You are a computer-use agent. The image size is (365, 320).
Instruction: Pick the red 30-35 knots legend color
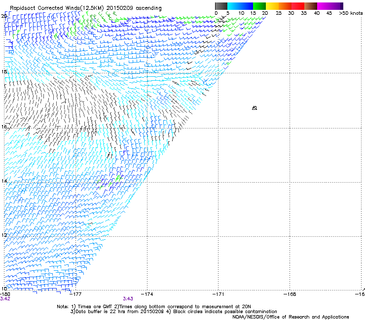pos(298,6)
